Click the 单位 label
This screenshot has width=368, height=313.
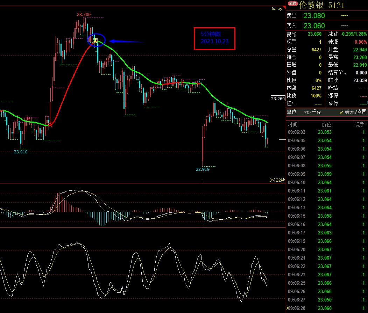(x=291, y=112)
